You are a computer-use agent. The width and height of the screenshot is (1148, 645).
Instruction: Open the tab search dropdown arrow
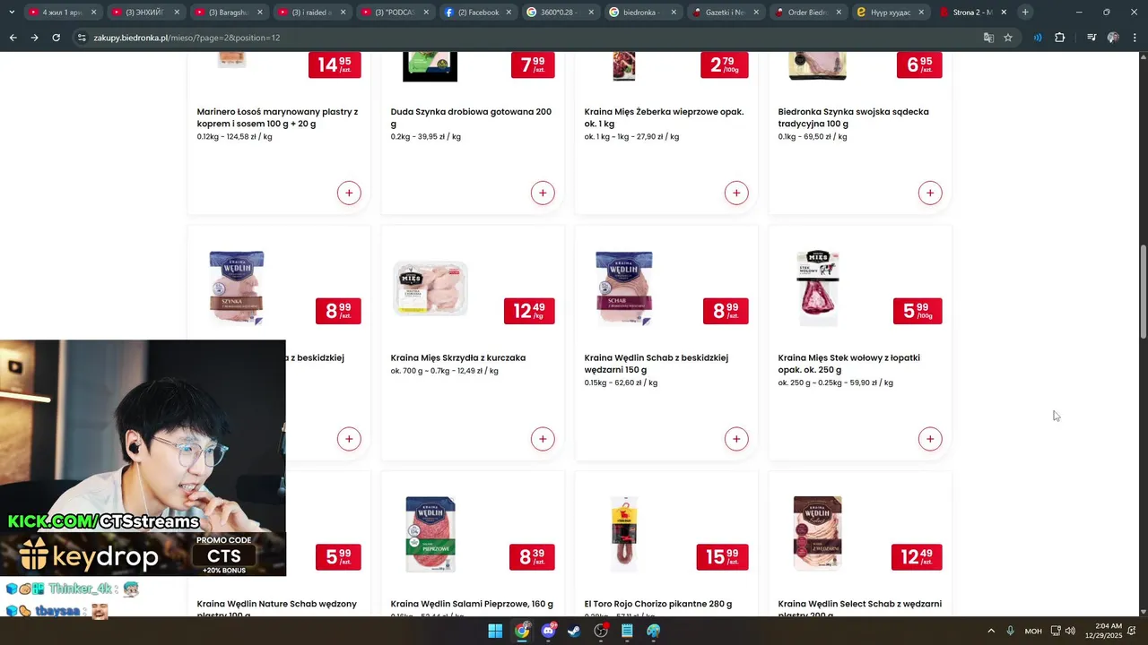pos(12,13)
